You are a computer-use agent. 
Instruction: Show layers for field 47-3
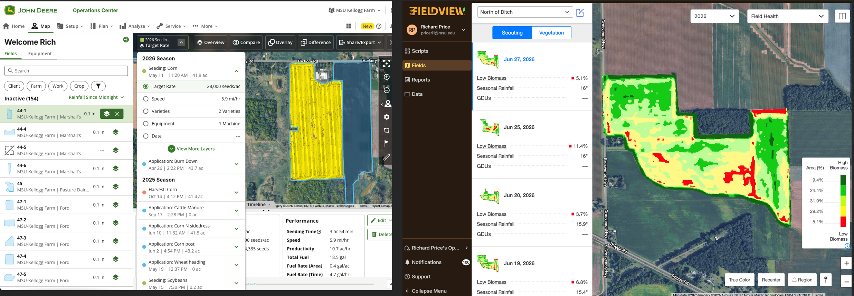point(116,241)
